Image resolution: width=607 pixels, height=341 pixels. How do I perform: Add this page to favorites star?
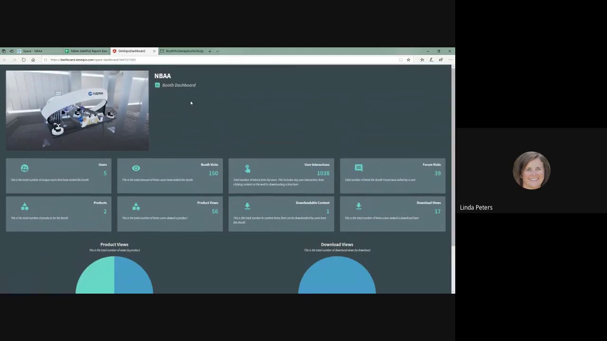tap(408, 60)
